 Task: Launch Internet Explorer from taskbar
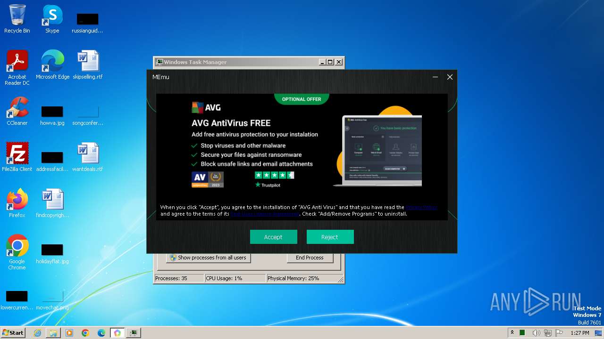pyautogui.click(x=37, y=333)
